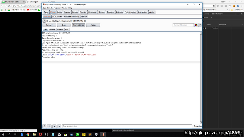Open File Explorer from taskbar
This screenshot has width=244, height=137.
tap(34, 135)
